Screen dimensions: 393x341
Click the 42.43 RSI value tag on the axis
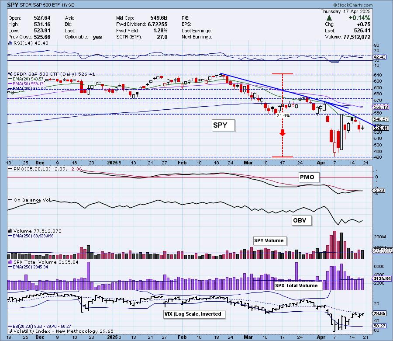(x=380, y=57)
